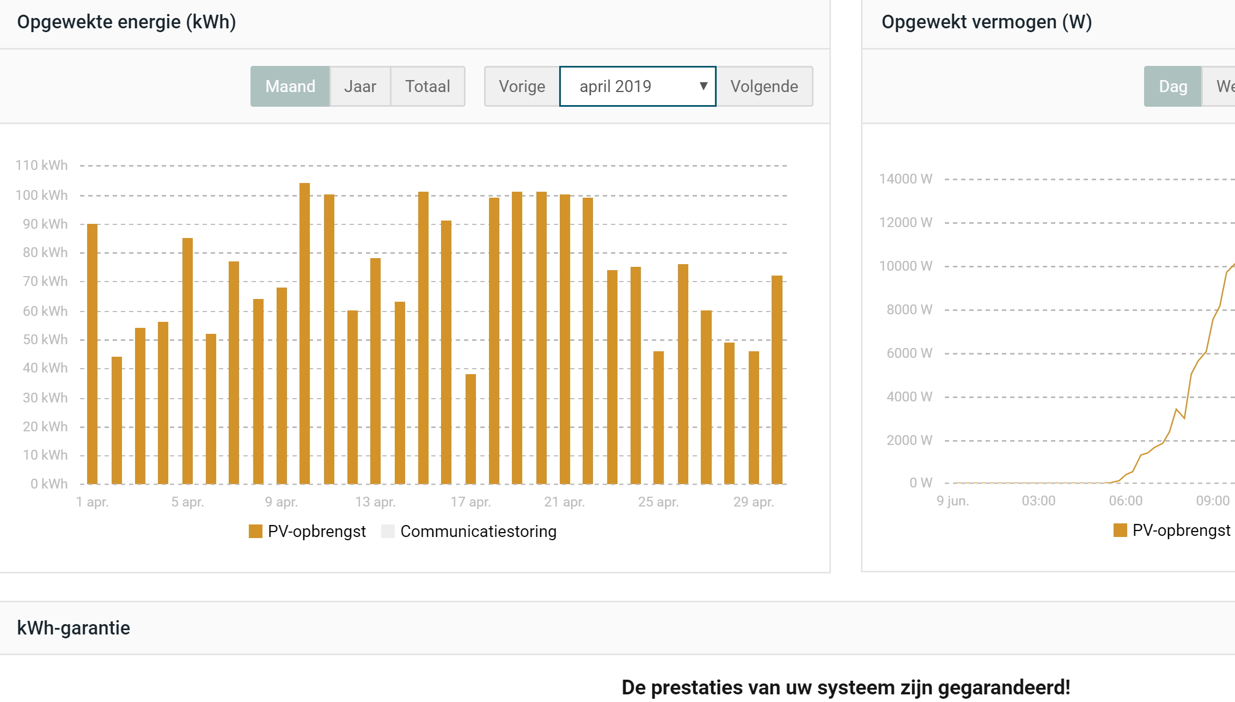Click the 25 apr. bar

pos(658,418)
